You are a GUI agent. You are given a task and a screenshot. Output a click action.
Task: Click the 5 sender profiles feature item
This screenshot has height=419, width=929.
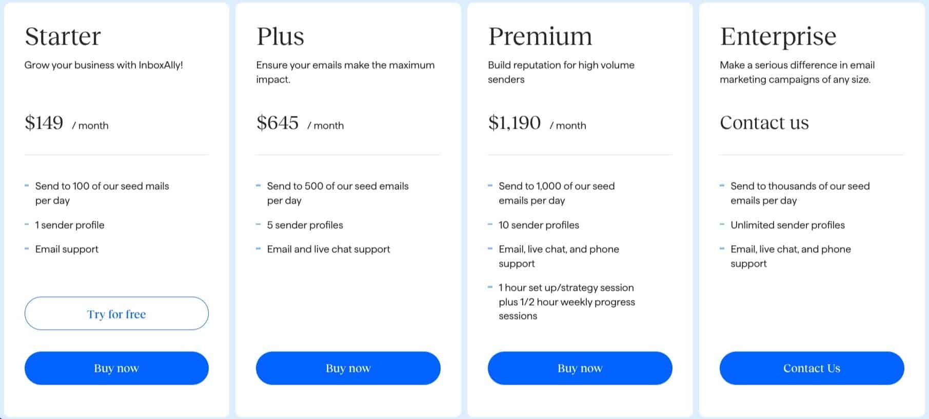(306, 225)
